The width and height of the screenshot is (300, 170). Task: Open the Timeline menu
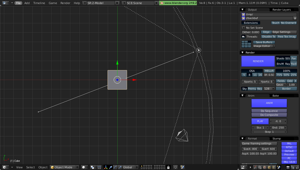click(39, 3)
